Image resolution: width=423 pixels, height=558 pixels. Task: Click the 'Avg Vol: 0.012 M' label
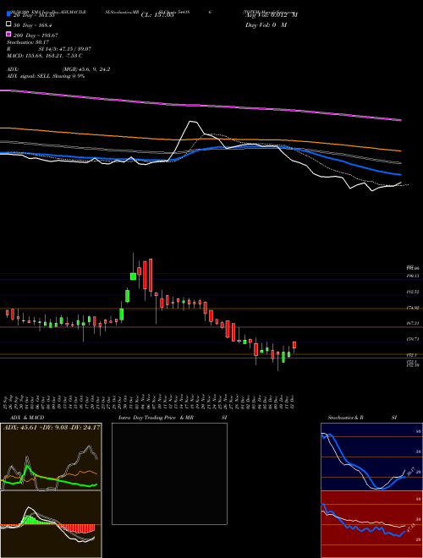click(x=272, y=15)
